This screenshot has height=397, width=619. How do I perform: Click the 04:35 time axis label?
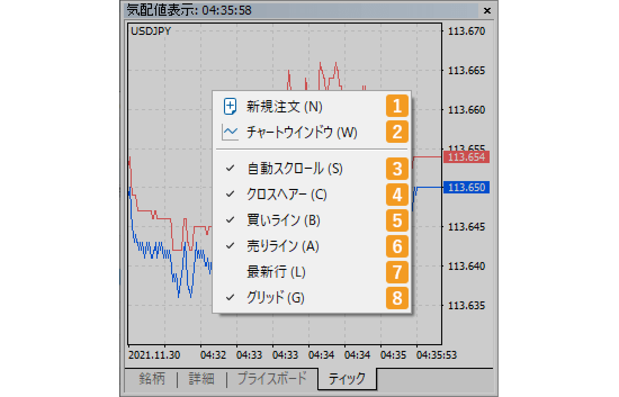(x=393, y=355)
